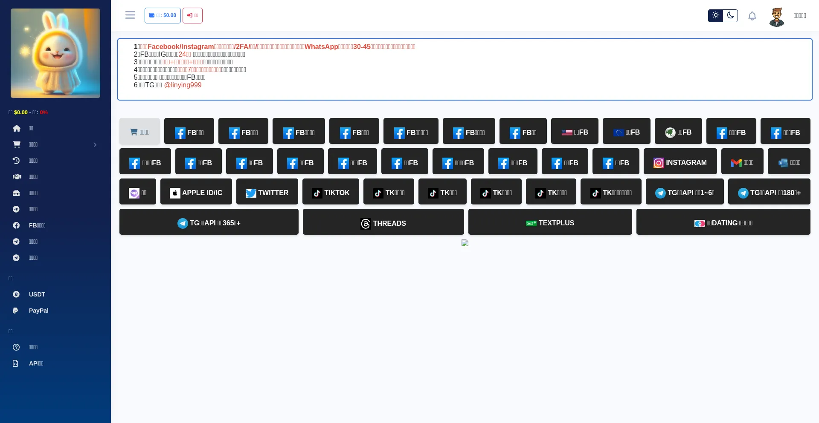Open notifications via the bell icon
Image resolution: width=819 pixels, height=423 pixels.
click(x=752, y=16)
